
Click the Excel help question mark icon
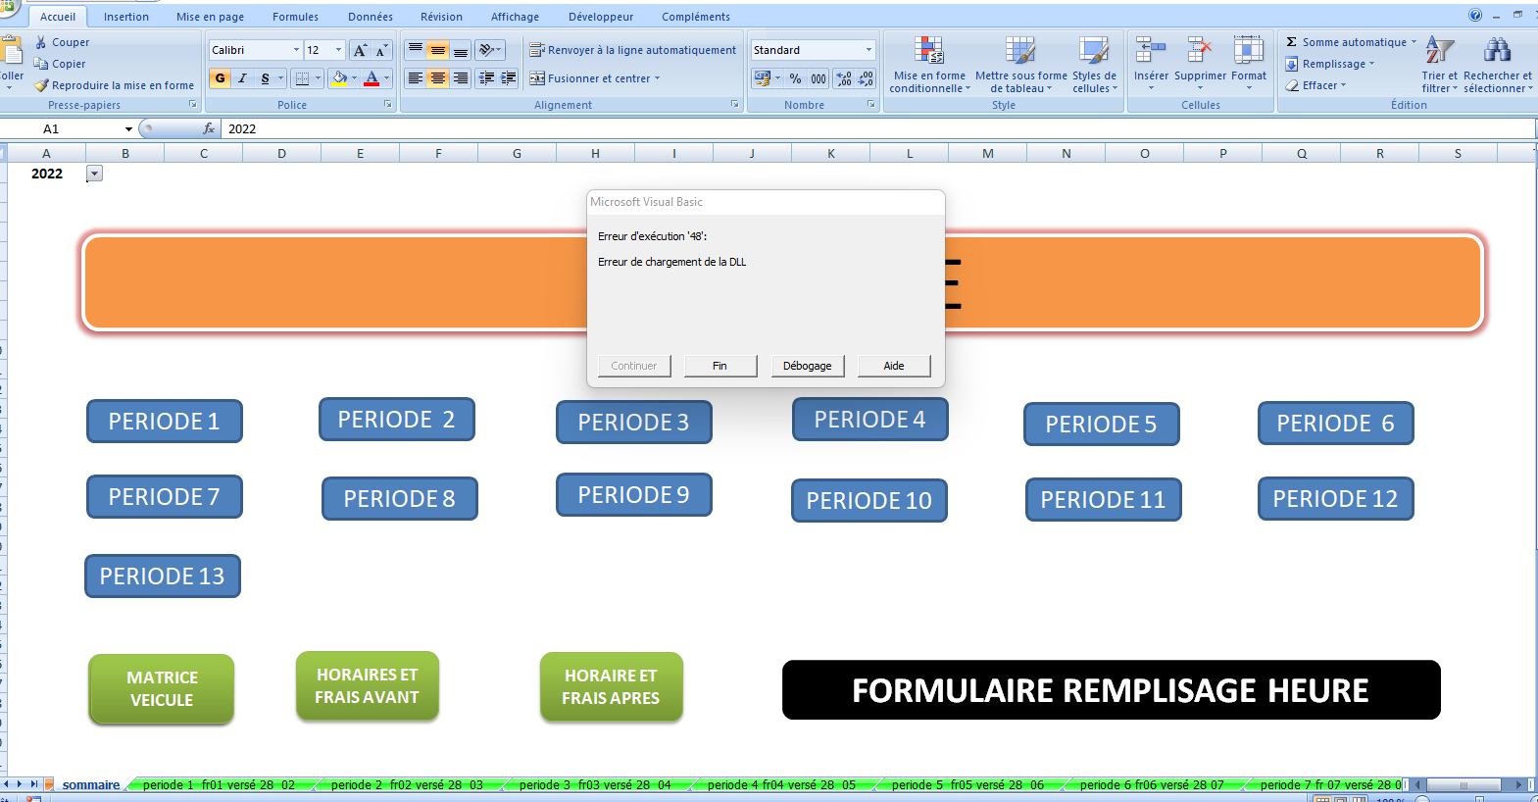point(1475,15)
